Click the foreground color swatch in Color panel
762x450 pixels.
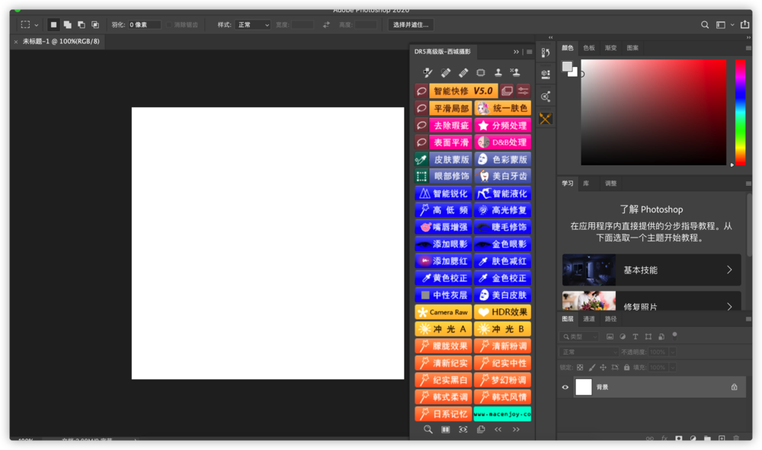coord(567,66)
